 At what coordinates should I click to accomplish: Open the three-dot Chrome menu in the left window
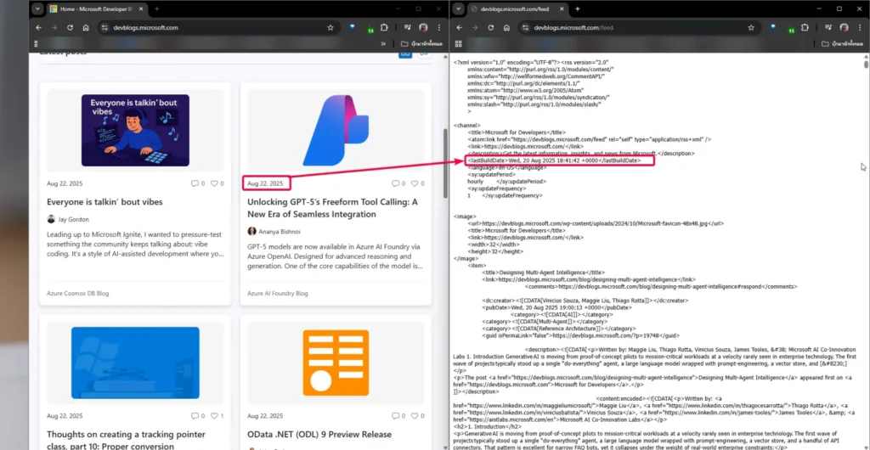(439, 27)
